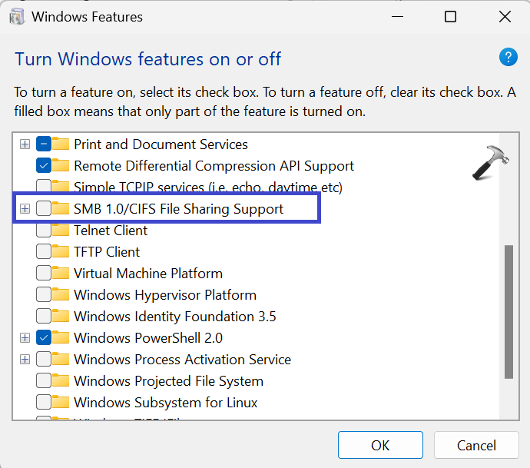Expand the Print and Document Services node

coord(25,144)
